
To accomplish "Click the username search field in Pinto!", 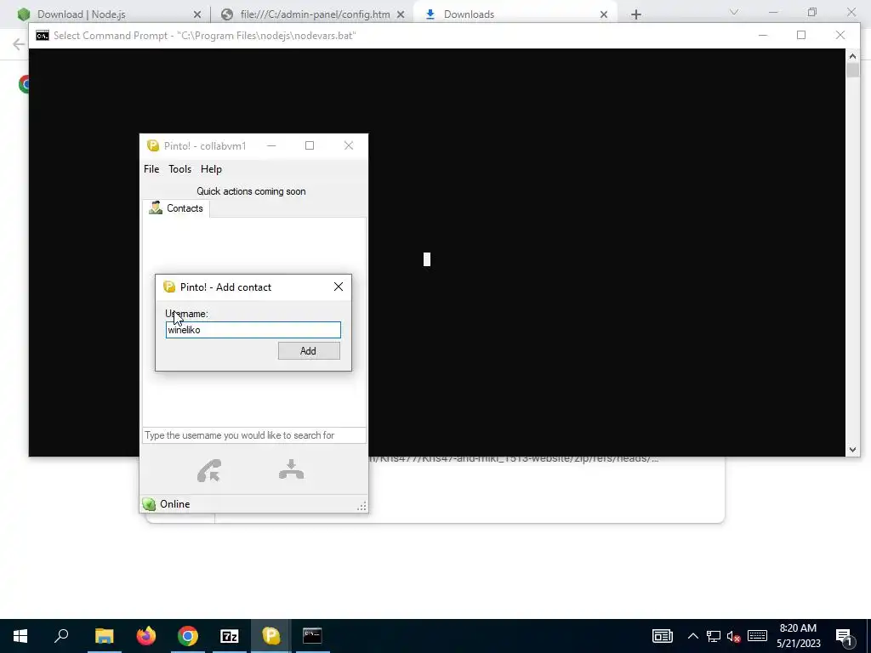I will 253,435.
